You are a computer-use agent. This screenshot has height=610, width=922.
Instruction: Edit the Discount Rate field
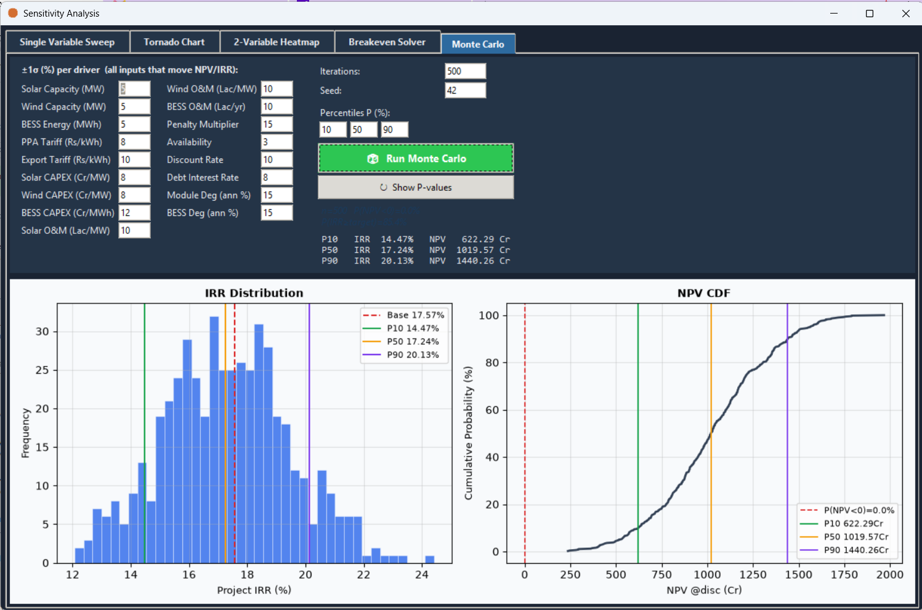(277, 159)
